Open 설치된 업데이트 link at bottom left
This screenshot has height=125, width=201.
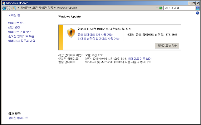tap(18, 118)
